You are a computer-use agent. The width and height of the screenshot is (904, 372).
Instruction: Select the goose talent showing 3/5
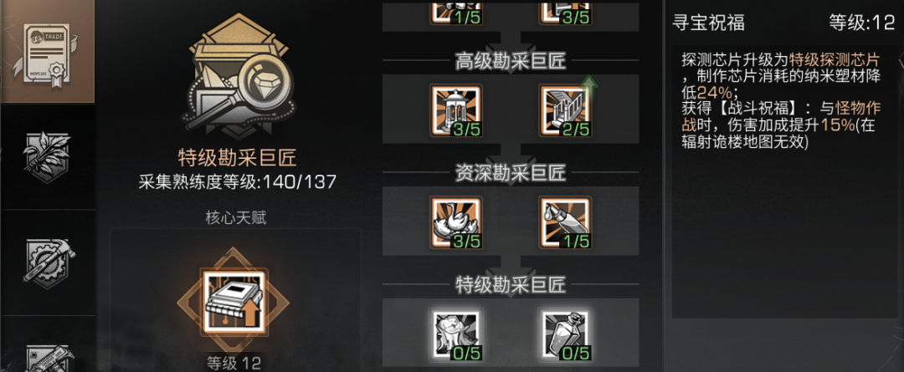455,223
